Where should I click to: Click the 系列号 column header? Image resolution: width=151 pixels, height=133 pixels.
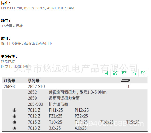[34, 80]
